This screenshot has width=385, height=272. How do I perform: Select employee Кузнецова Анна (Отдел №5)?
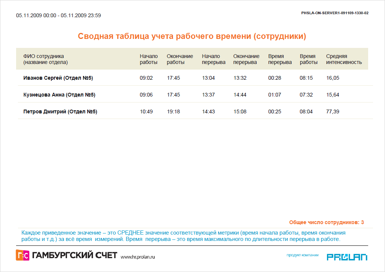[60, 95]
